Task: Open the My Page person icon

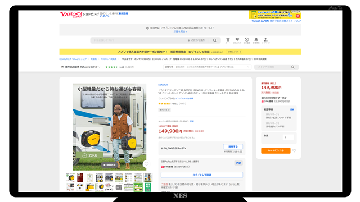Action: tap(265, 40)
